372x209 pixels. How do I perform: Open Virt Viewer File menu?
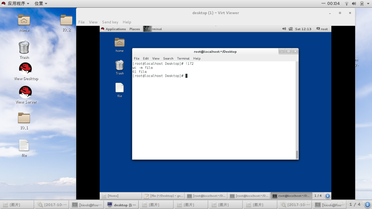[81, 22]
